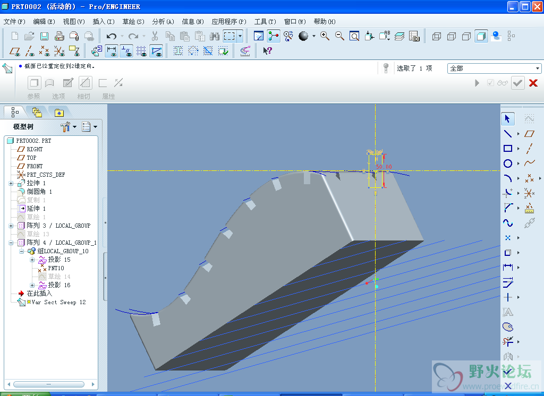
Task: Undo the last action
Action: point(112,36)
